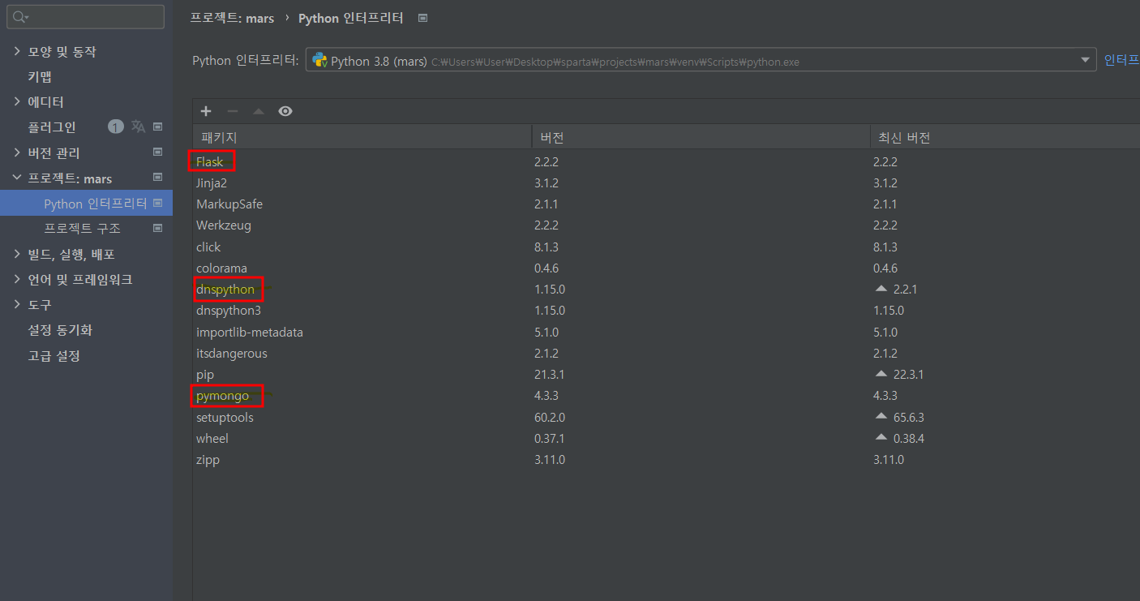Click the project-scope icon beside 프로젝트 구조
Viewport: 1140px width, 601px height.
[x=158, y=229]
